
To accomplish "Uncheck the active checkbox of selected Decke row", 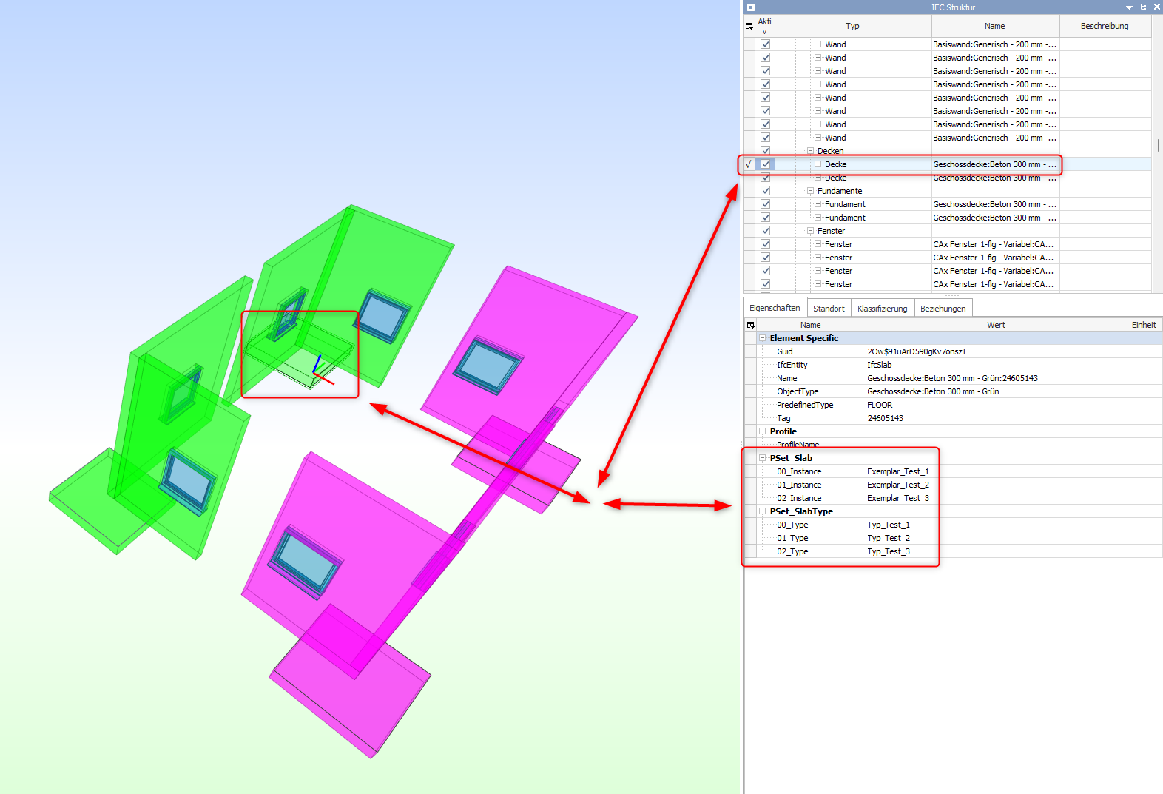I will (765, 164).
